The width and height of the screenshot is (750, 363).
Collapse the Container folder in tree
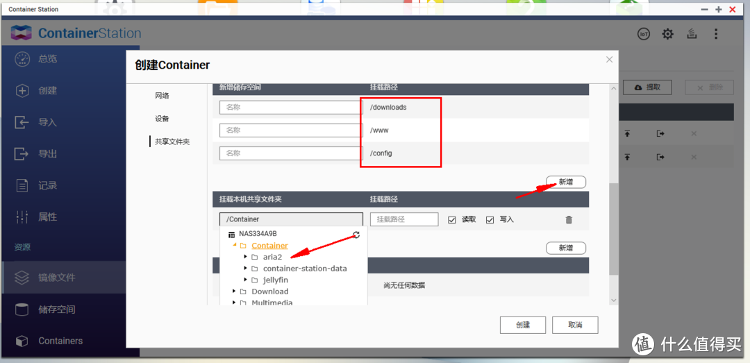[235, 245]
